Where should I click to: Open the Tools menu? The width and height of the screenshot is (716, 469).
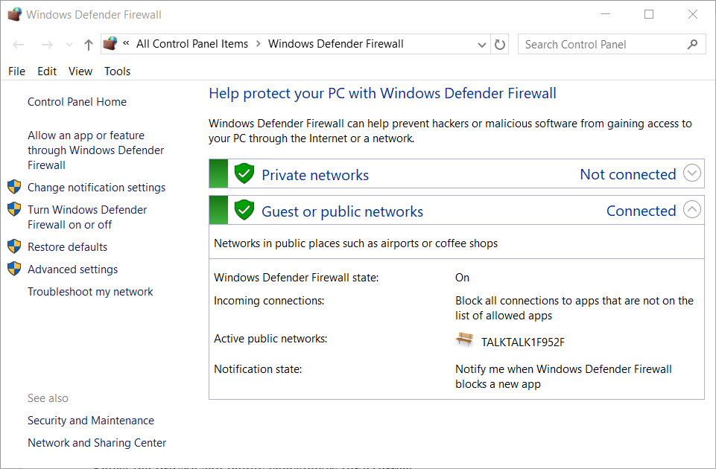click(x=117, y=71)
